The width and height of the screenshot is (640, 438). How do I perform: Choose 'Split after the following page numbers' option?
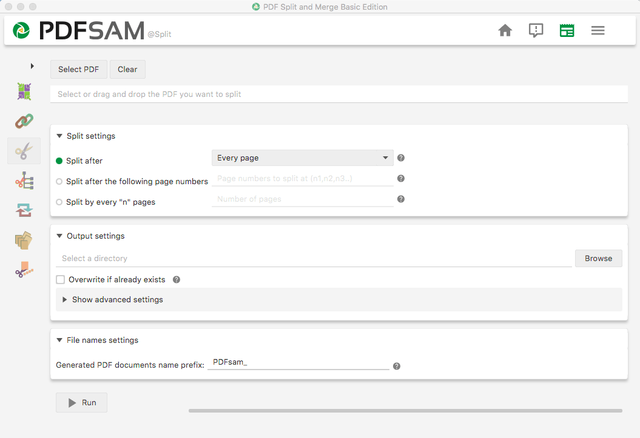[x=59, y=182]
